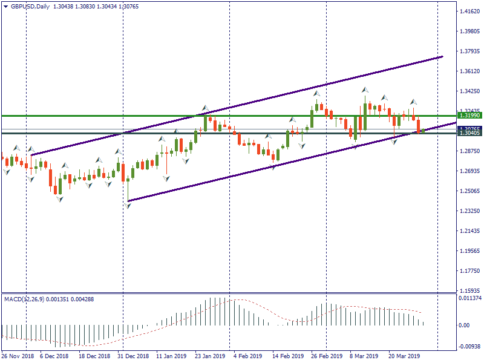Click the dark 1.30405 price label
Viewport: 484px width, 363px height.
469,133
